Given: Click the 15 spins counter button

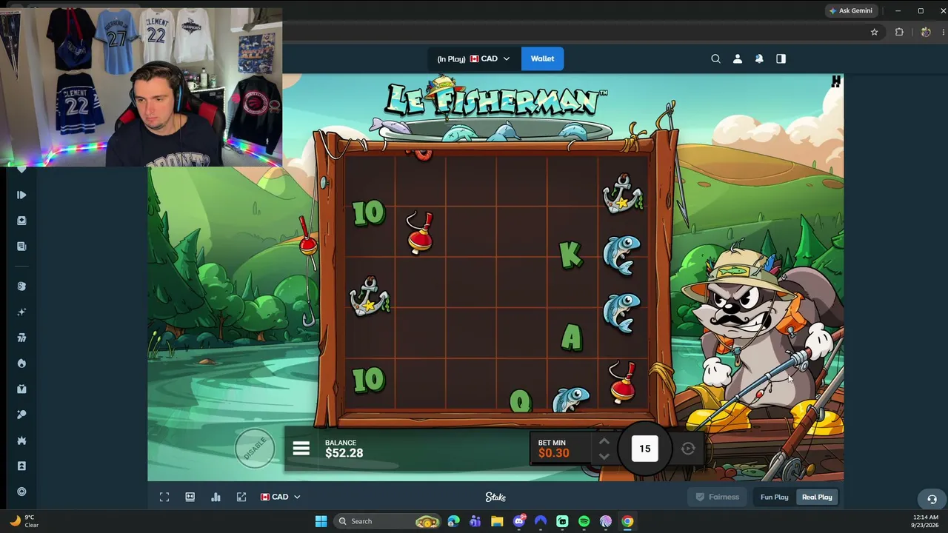Looking at the screenshot, I should tap(644, 449).
